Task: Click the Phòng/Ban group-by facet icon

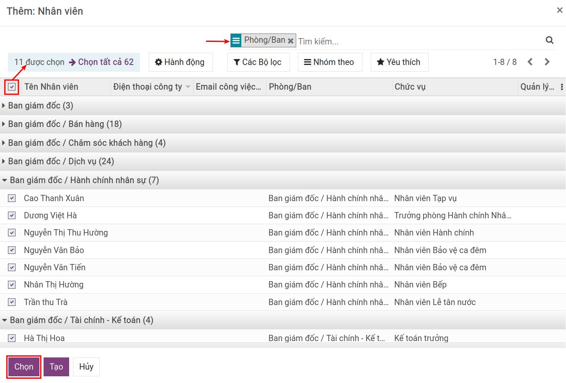Action: (236, 41)
